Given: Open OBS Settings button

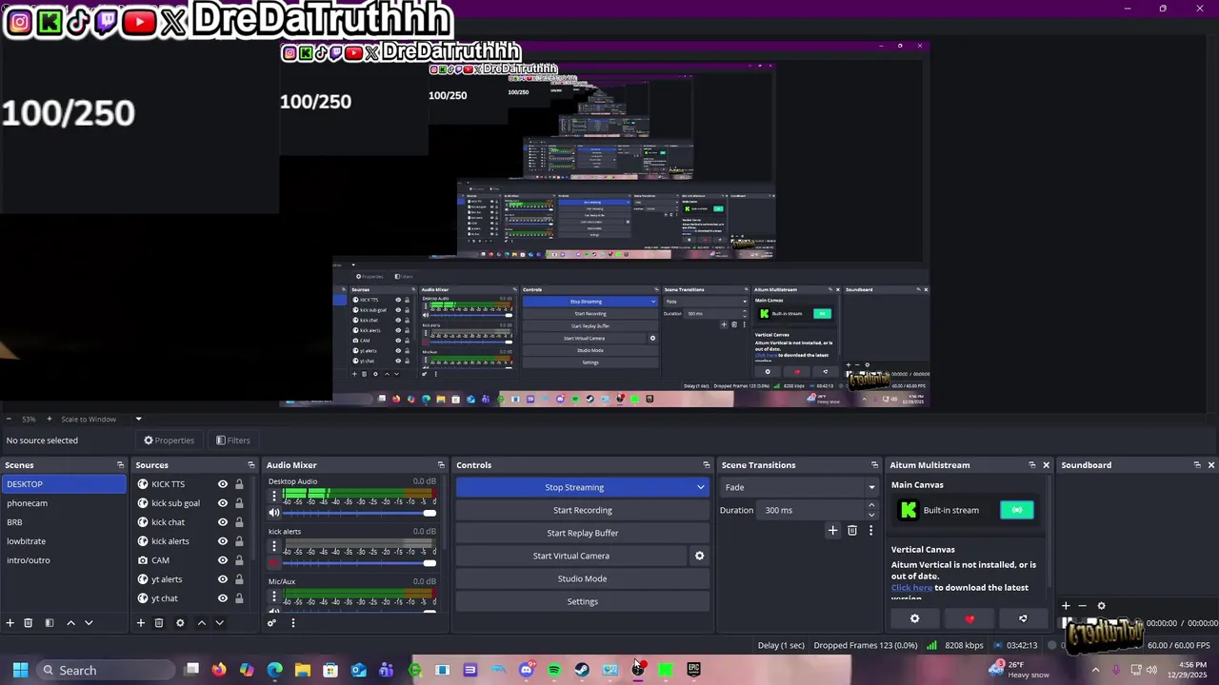Looking at the screenshot, I should (583, 601).
